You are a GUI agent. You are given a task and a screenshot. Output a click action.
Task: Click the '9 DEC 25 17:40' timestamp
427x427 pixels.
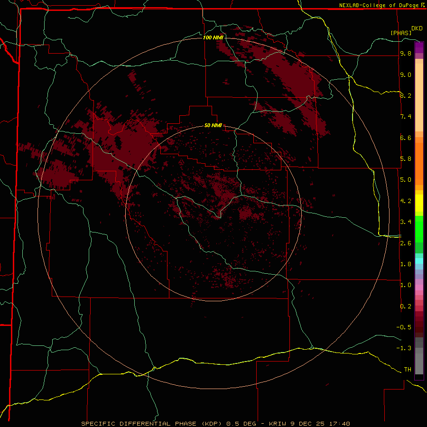(x=319, y=424)
